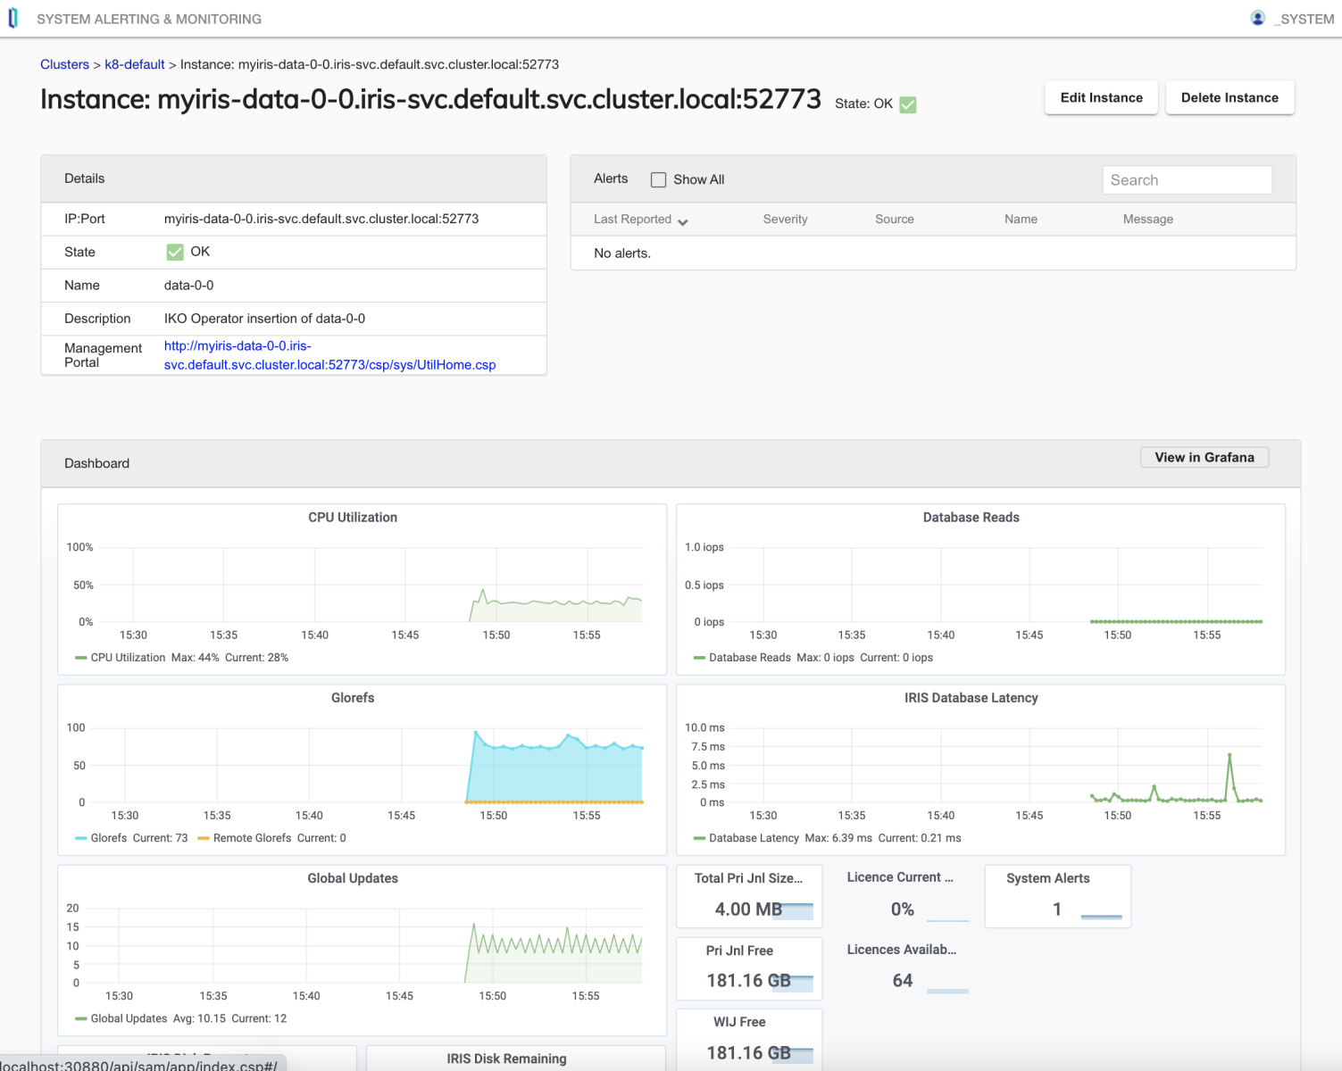Open the k8-default breadcrumb link
This screenshot has width=1342, height=1071.
[135, 64]
